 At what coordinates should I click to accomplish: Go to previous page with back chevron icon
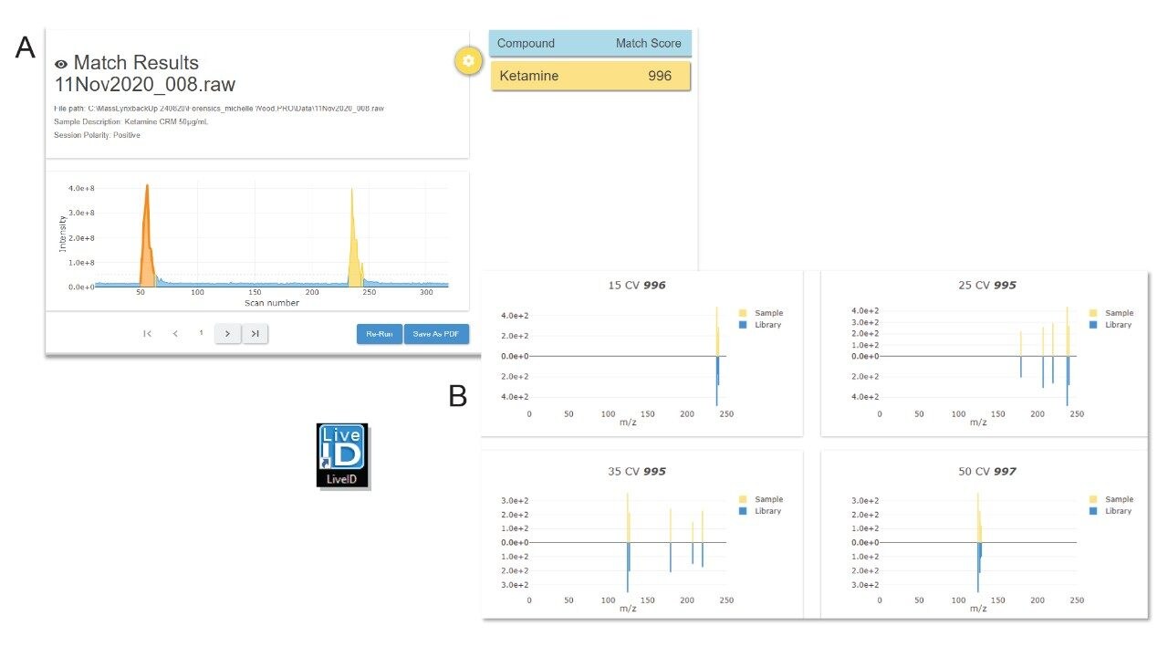[x=175, y=333]
